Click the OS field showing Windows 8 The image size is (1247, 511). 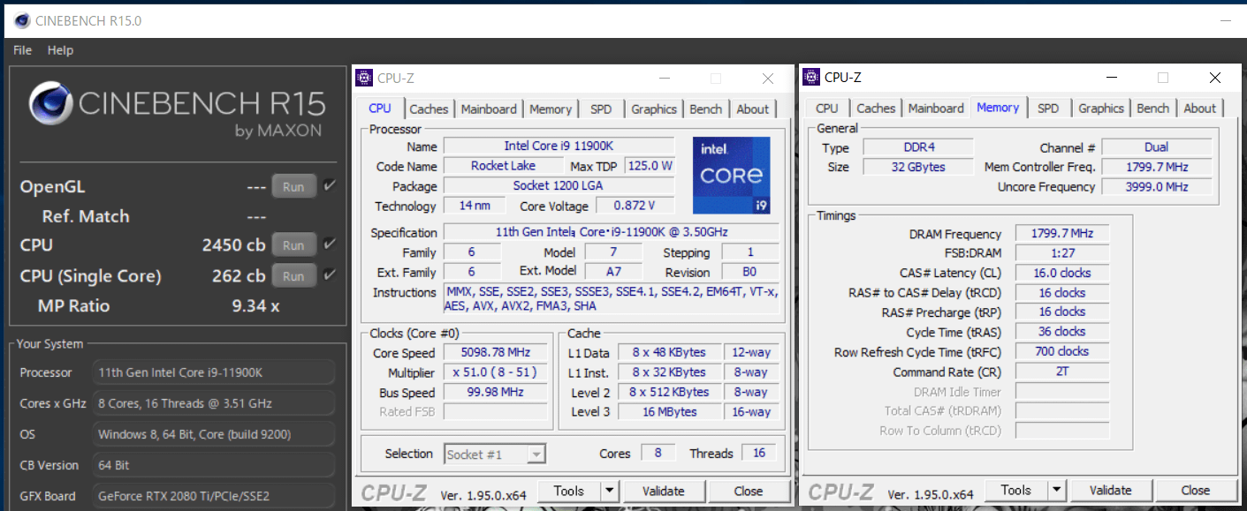pos(214,434)
